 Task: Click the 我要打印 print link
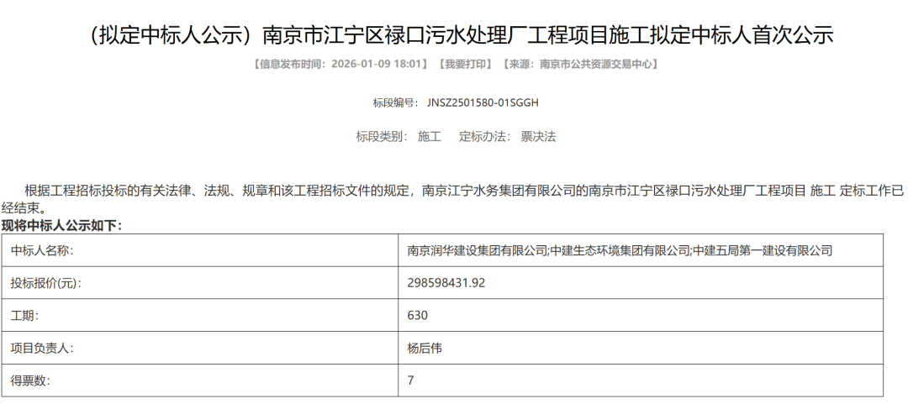point(465,64)
